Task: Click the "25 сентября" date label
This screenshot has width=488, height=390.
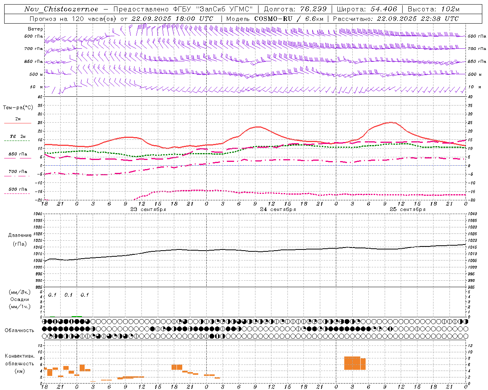Action: coord(407,209)
